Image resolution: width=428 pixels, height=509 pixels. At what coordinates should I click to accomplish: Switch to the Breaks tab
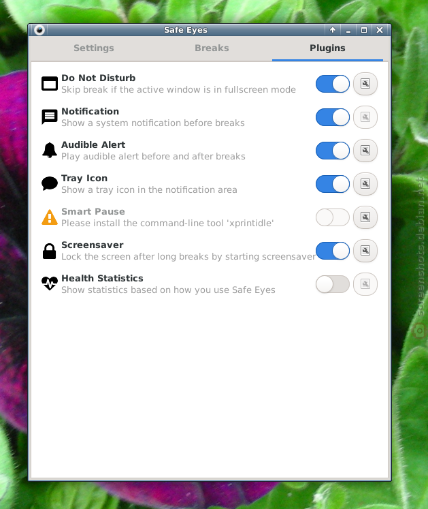coord(212,48)
